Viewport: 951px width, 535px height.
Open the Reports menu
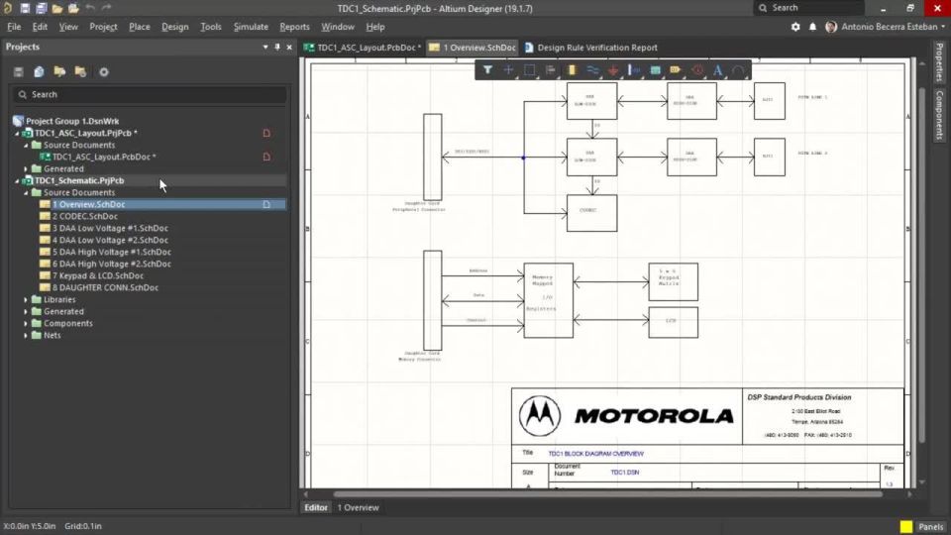[294, 27]
